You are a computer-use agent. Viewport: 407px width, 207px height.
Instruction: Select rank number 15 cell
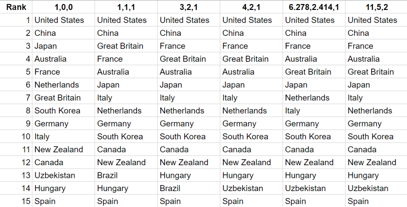pos(26,201)
